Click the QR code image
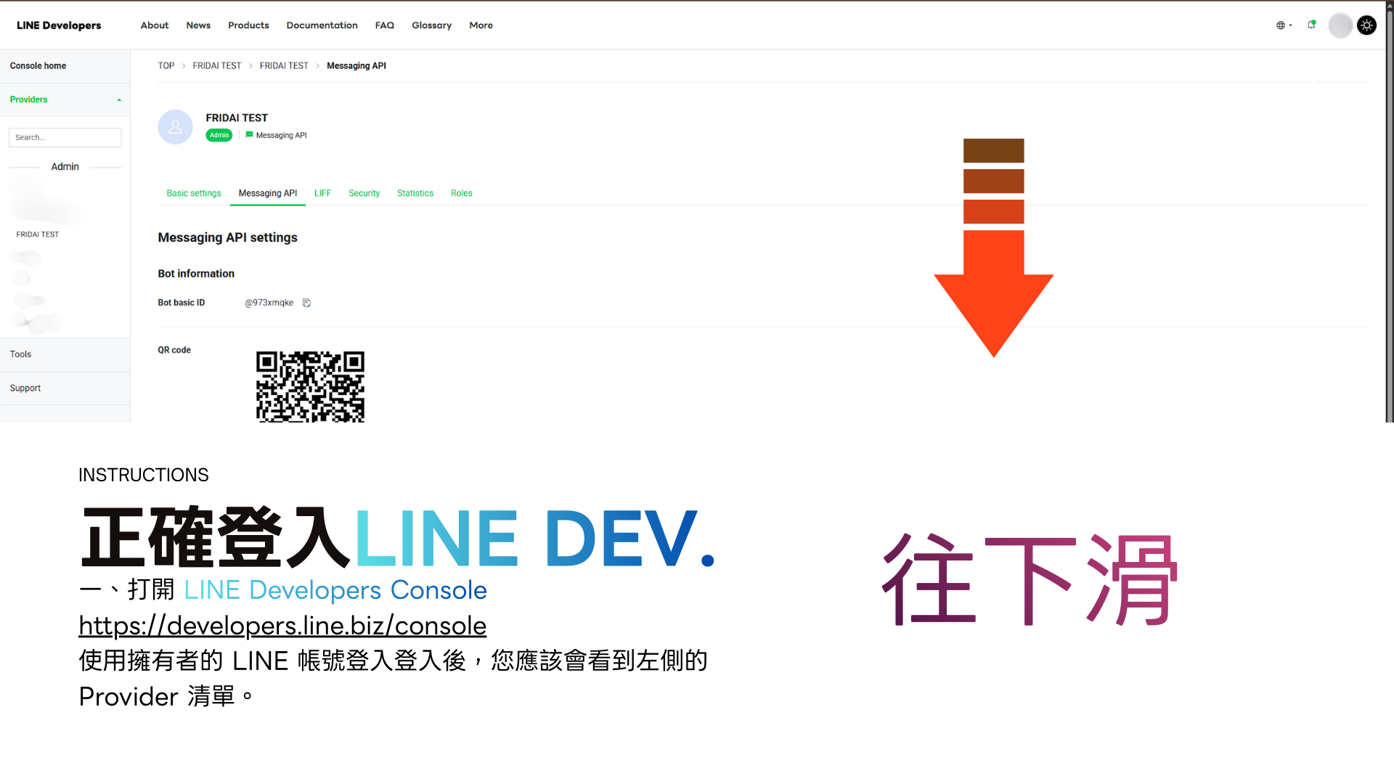 310,387
